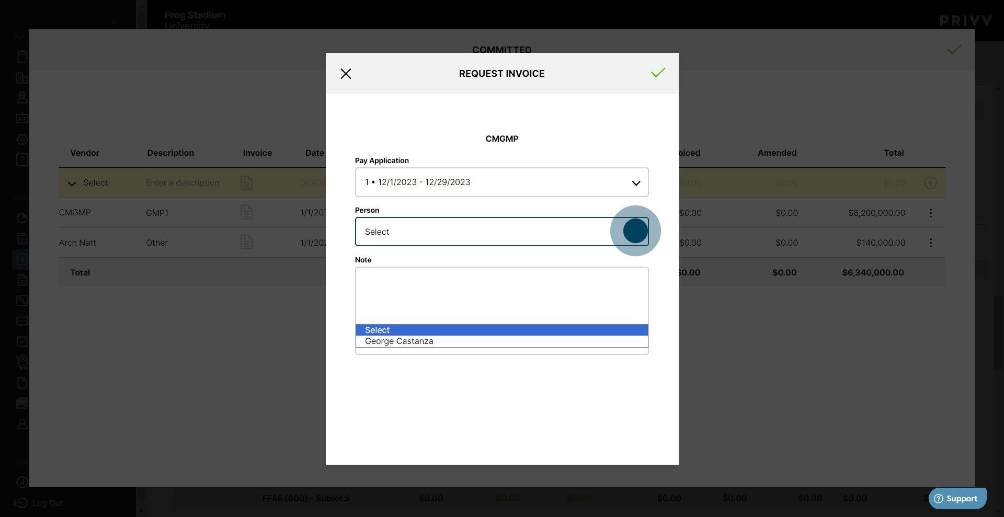Open the shopping cart gear icon in sidebar
The height and width of the screenshot is (517, 1004).
pos(22,362)
